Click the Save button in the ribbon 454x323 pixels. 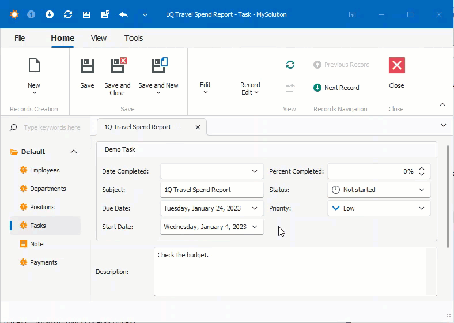click(x=87, y=73)
